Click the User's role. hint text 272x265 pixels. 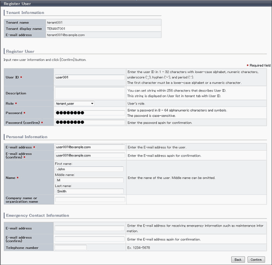pyautogui.click(x=136, y=104)
